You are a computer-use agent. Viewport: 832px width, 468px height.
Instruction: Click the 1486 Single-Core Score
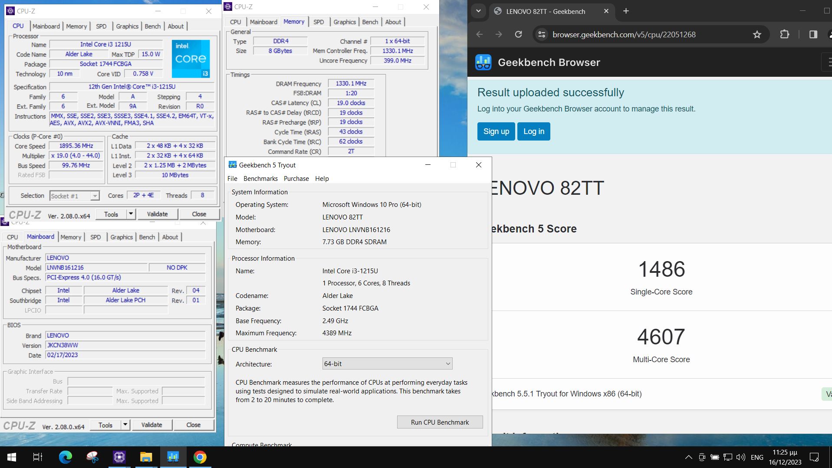[661, 269]
